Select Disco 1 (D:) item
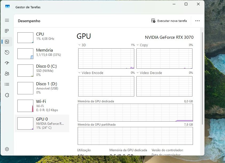 coord(42,88)
